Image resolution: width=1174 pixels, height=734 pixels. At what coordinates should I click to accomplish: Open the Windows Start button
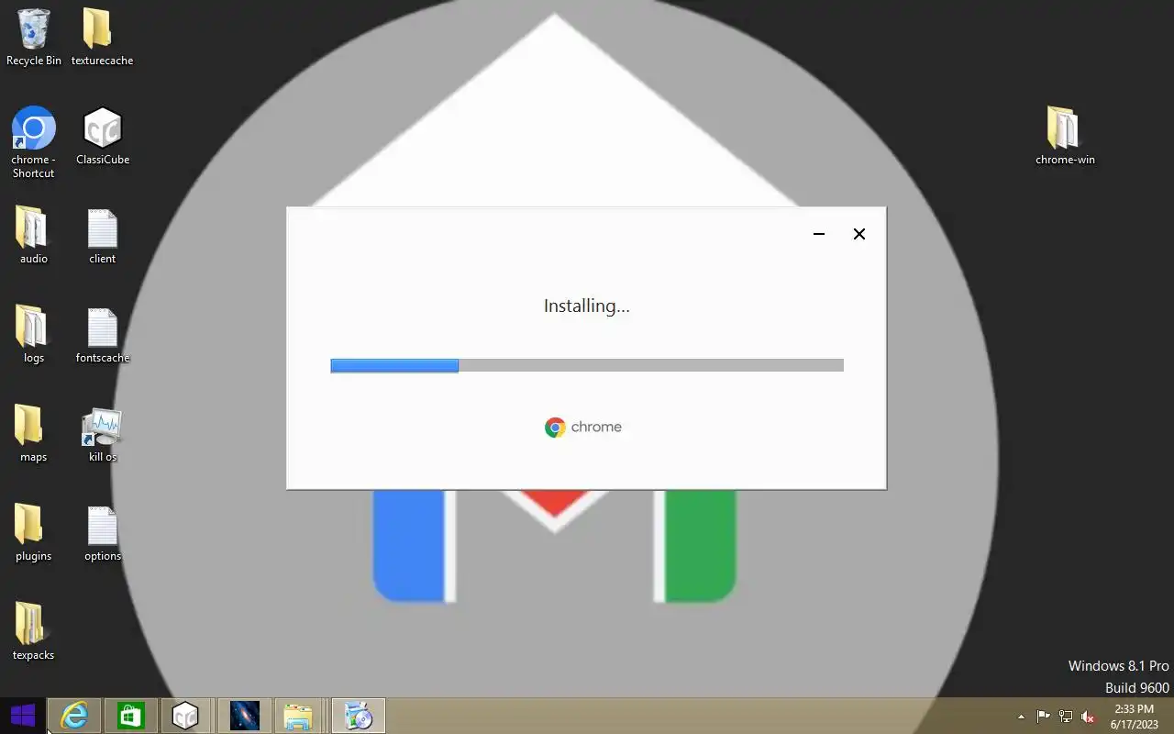(23, 716)
